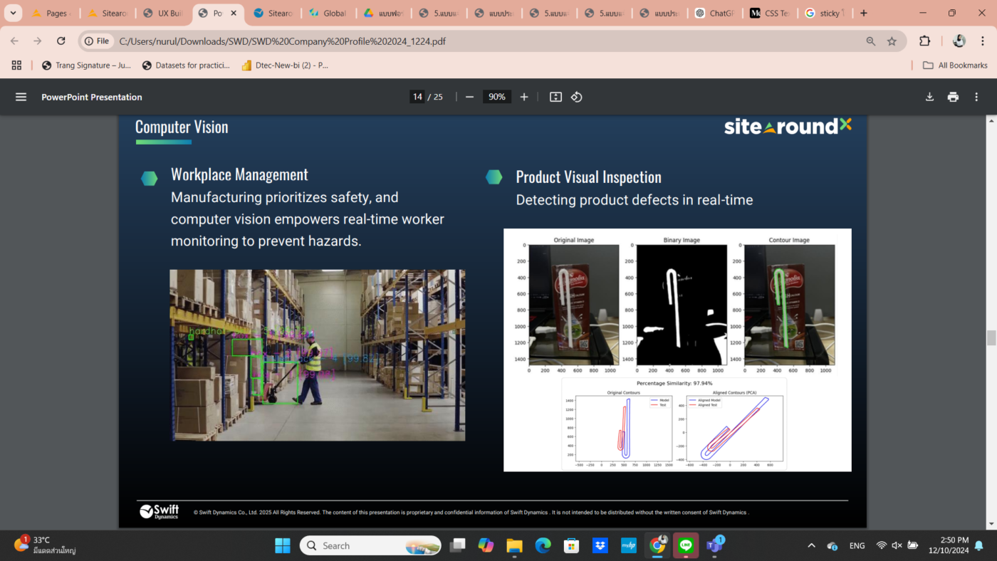Image resolution: width=997 pixels, height=561 pixels.
Task: Click the browser back button
Action: [x=14, y=41]
